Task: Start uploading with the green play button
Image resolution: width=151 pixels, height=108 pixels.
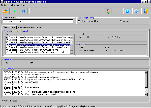Action: 14,11
